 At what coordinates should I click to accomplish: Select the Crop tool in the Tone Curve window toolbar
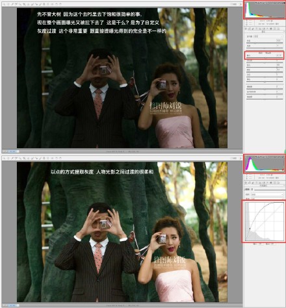click(x=24, y=159)
